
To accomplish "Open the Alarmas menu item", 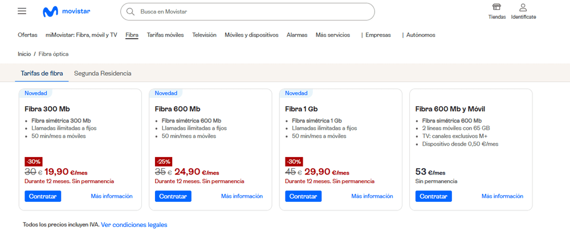I will (297, 35).
